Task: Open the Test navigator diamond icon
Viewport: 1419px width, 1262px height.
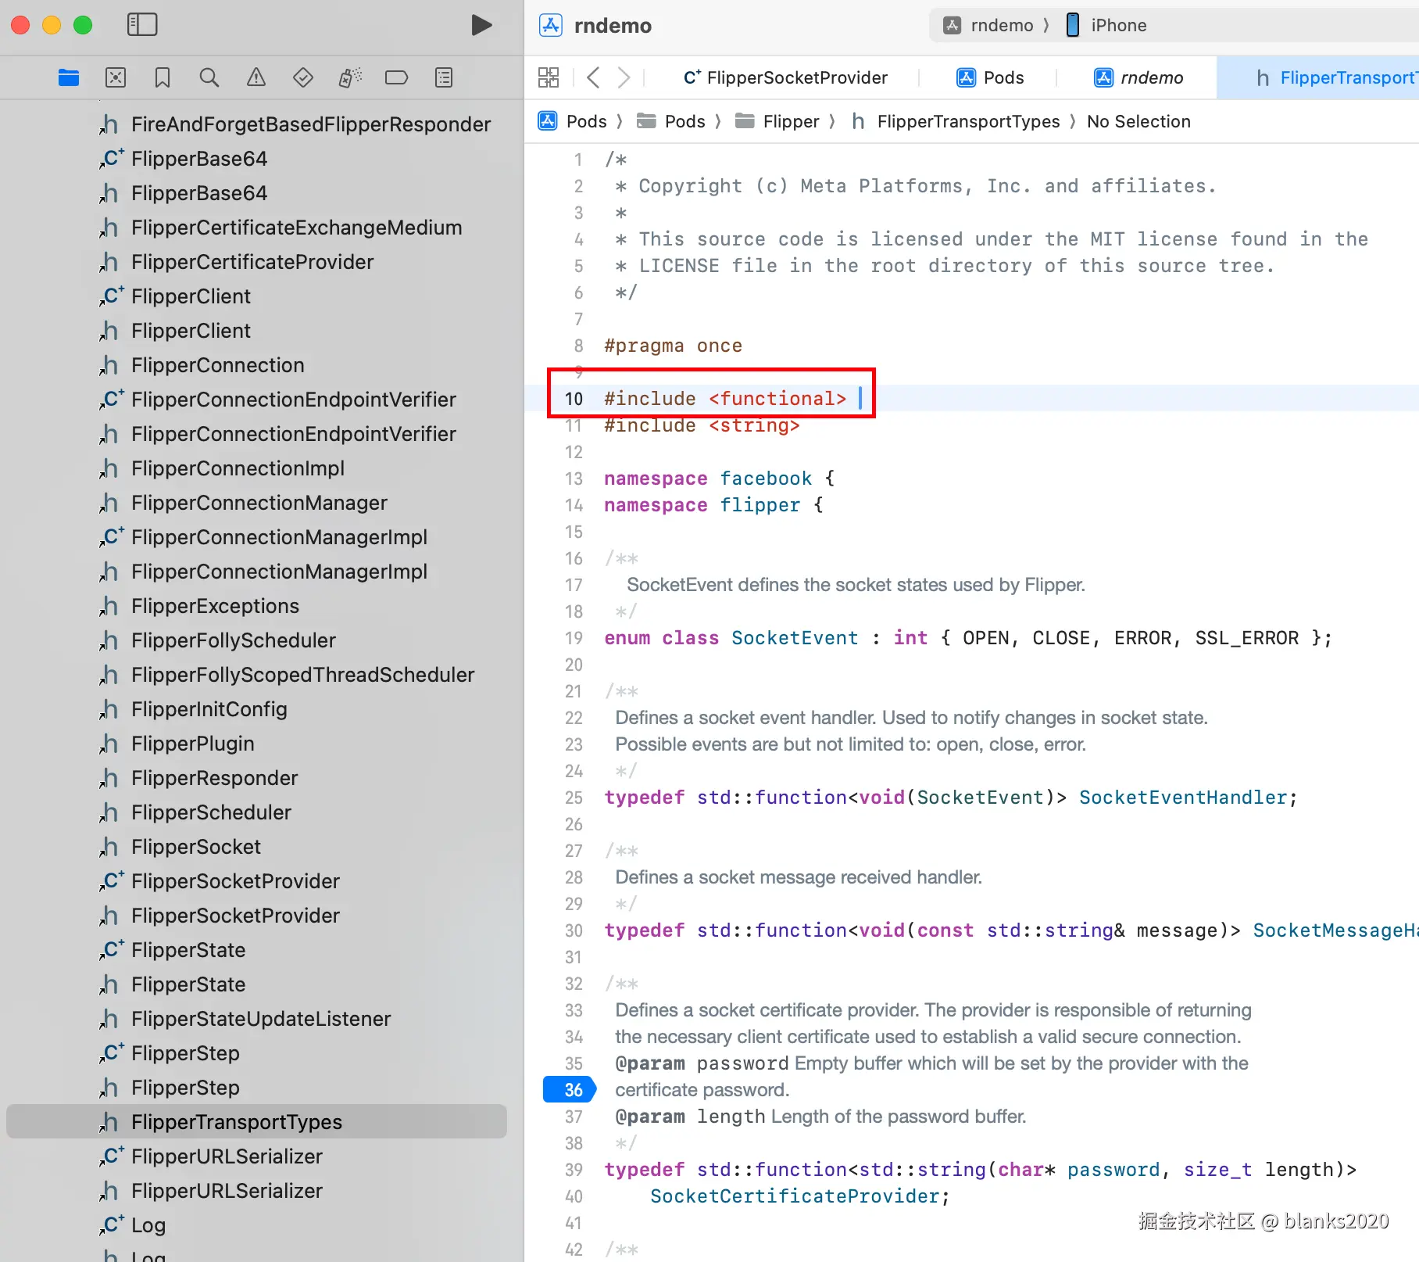Action: 303,77
